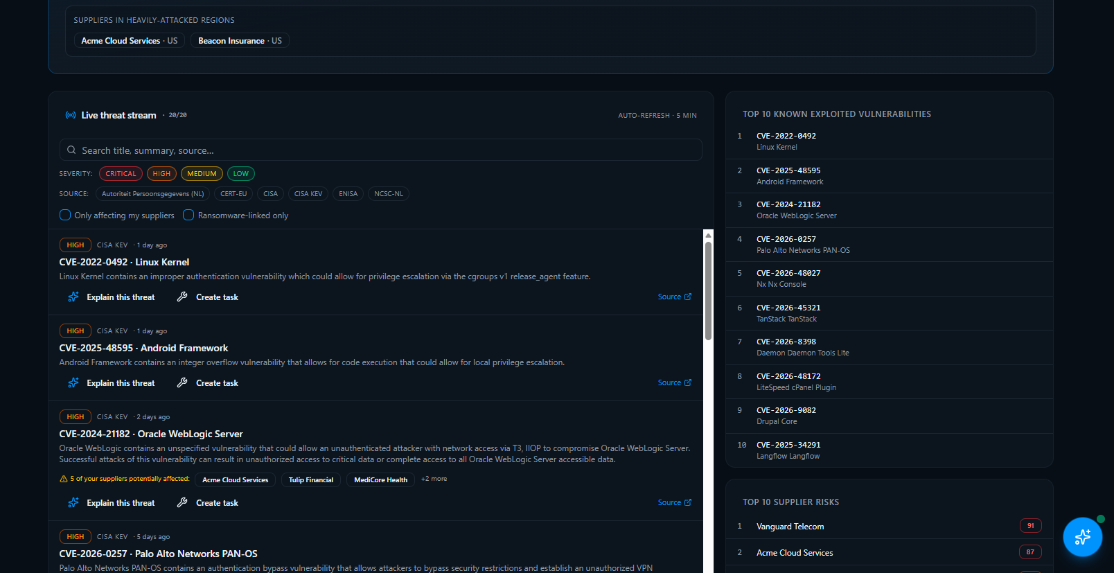Click the live threat stream broadcast icon
This screenshot has height=573, width=1114.
[71, 115]
